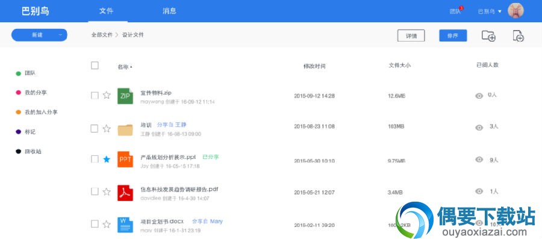
Task: Click the date 2015-08-23 11:08
Action: coord(314,126)
